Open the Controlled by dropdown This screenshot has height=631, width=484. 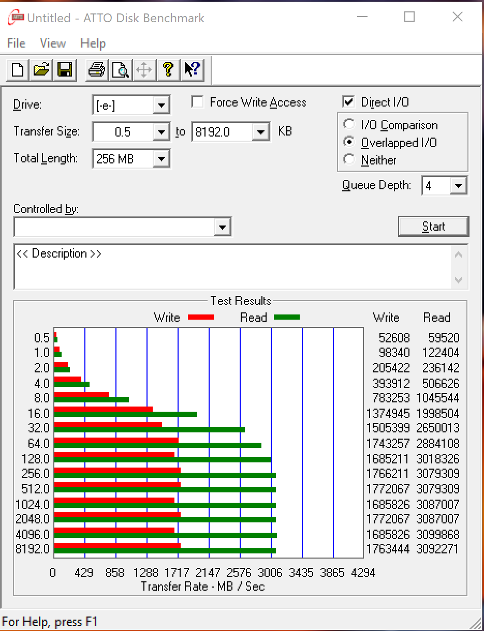pyautogui.click(x=223, y=227)
